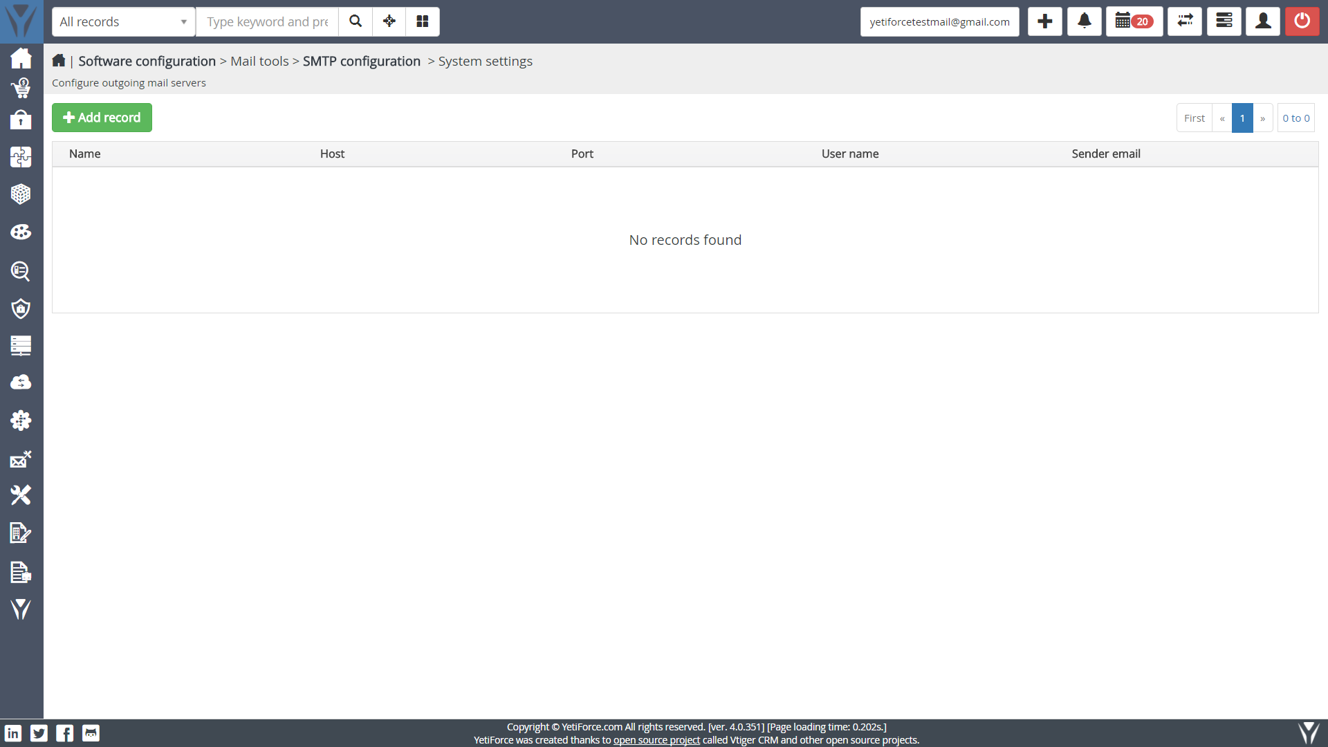This screenshot has height=747, width=1328.
Task: Click the sidebar shopping cart icon
Action: coord(21,89)
